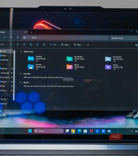The image size is (138, 156).
Task: Open Dropbox from the taskbar
Action: (x=103, y=131)
